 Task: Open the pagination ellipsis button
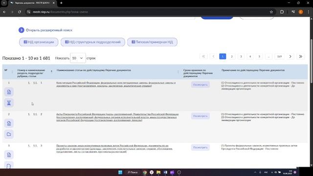coord(268,57)
